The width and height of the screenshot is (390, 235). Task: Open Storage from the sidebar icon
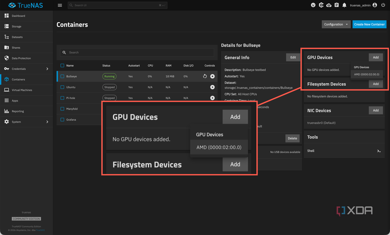point(7,26)
